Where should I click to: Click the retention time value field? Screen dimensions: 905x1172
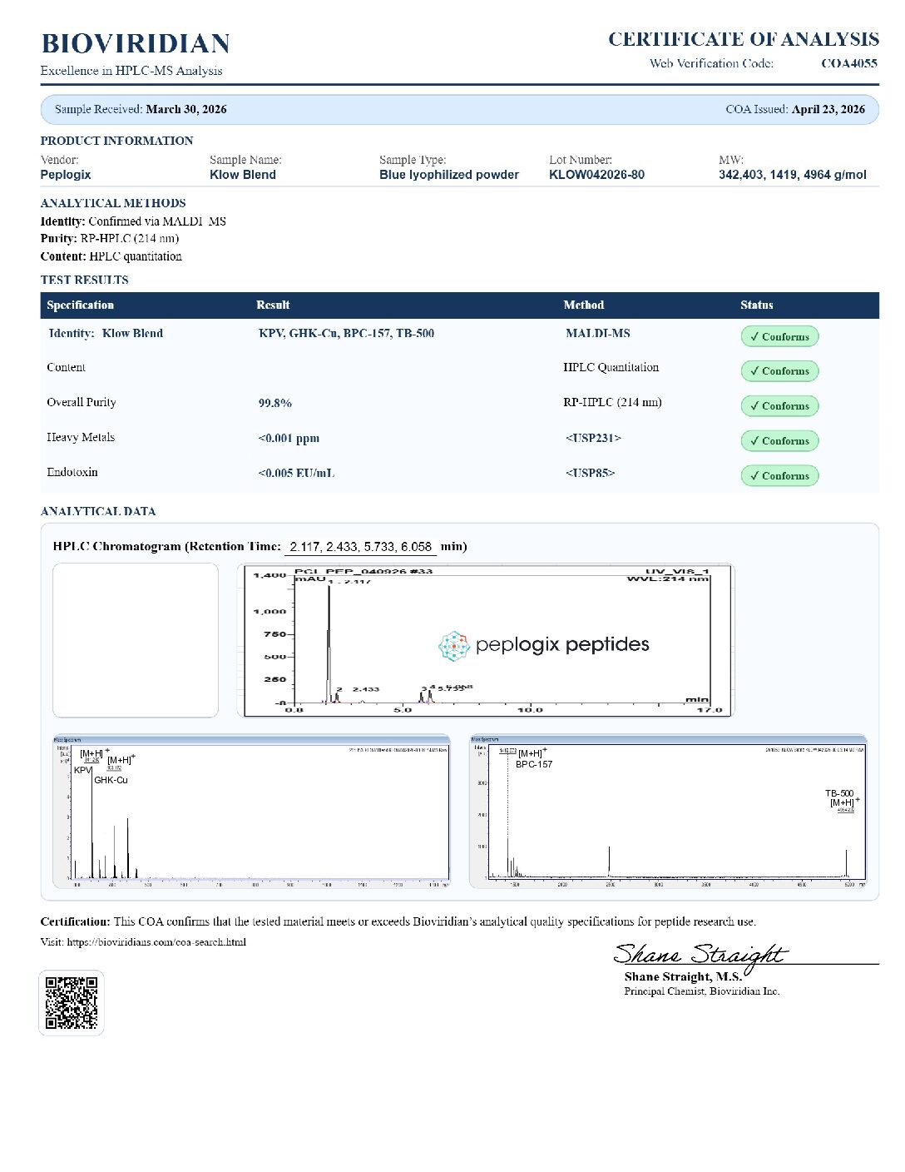[360, 547]
